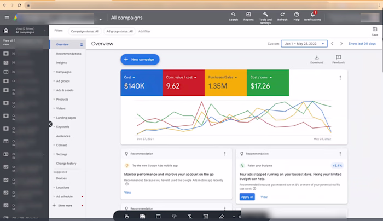Click browser reload button
Image resolution: width=383 pixels, height=221 pixels.
pos(19,5)
